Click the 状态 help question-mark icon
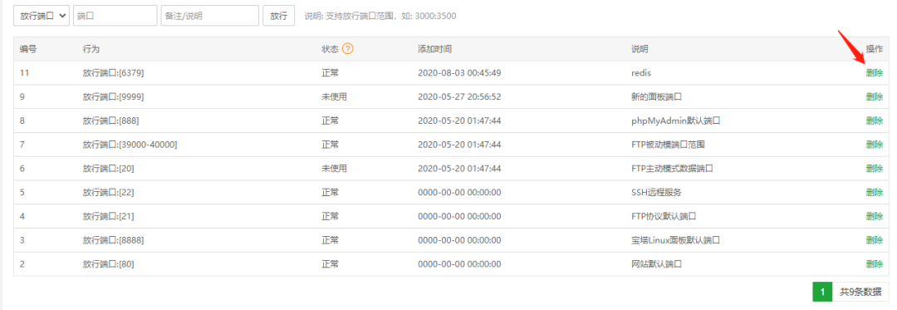This screenshot has height=310, width=897. point(348,49)
